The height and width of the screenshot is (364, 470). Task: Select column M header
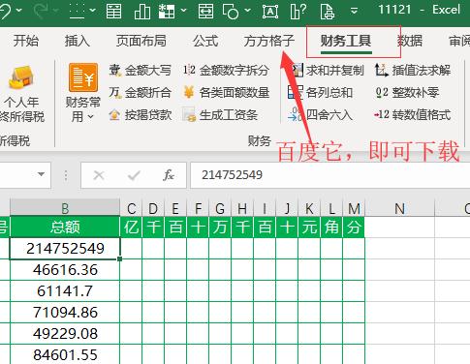354,208
